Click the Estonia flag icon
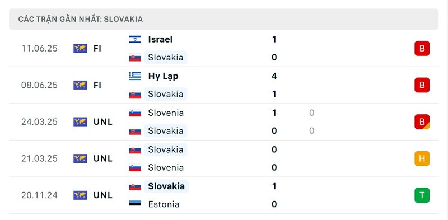 [135, 204]
